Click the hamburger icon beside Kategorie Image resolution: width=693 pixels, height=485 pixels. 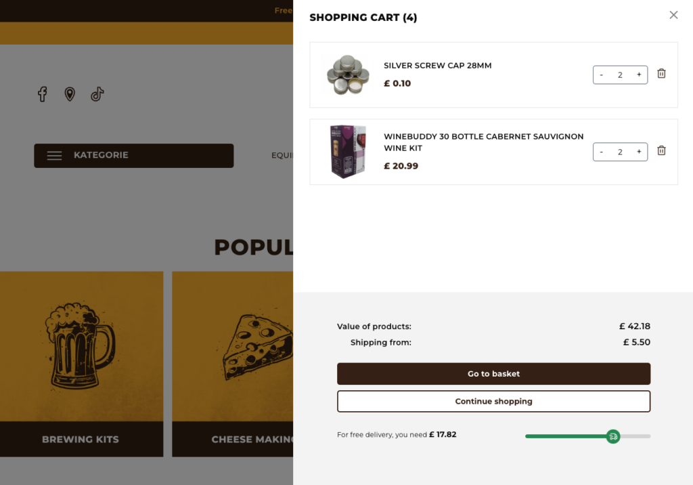(54, 155)
